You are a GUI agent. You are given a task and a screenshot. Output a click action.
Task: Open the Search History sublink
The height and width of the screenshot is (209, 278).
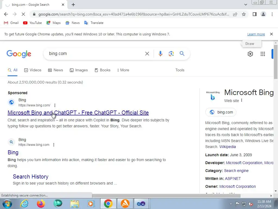(30, 176)
